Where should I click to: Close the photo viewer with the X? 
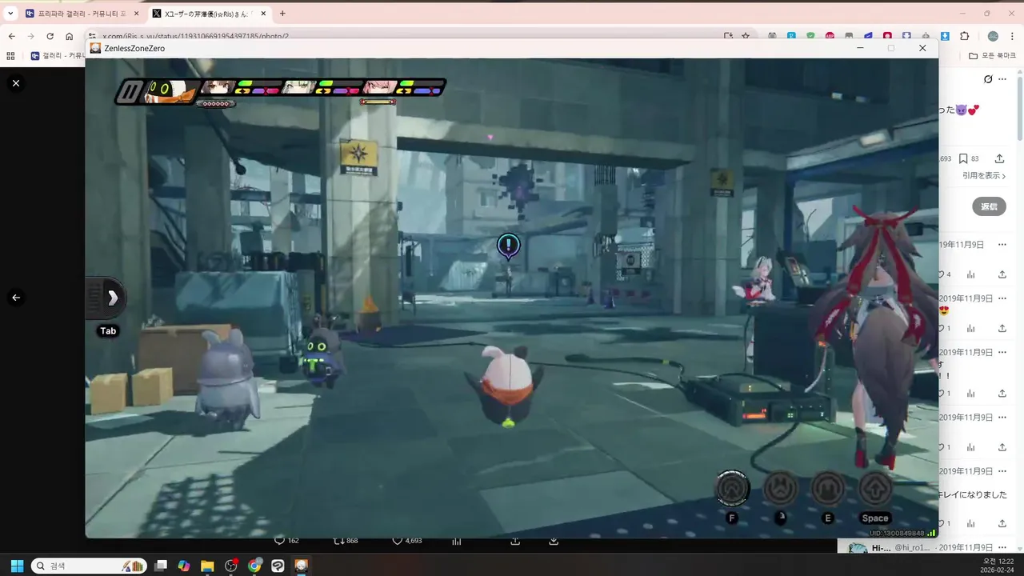point(16,83)
